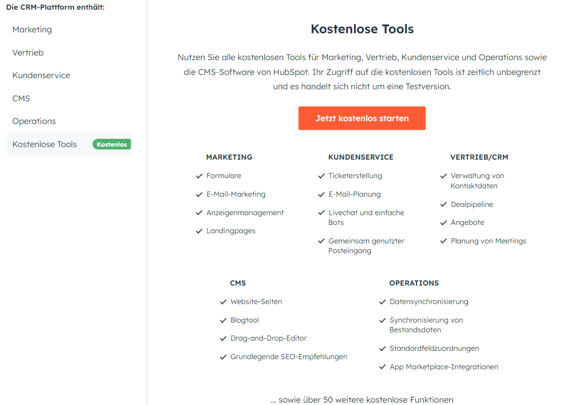Click Drag-and-Drop-Editor feature text
This screenshot has width=566, height=405.
point(268,338)
